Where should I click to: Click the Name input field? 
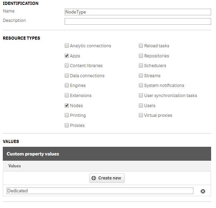coord(138,12)
